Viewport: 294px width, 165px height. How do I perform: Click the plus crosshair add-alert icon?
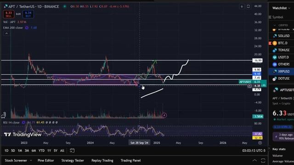249,86
